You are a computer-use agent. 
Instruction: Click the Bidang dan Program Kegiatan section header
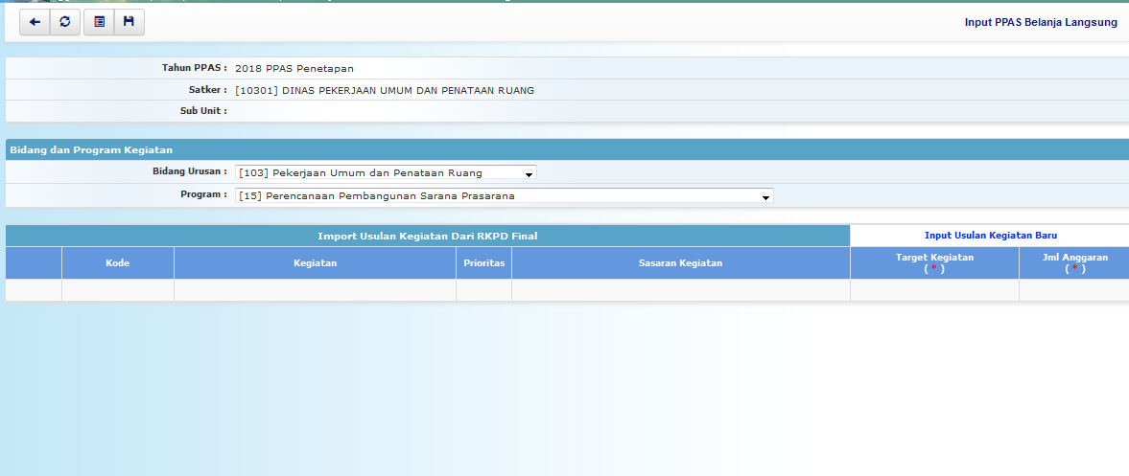(90, 150)
